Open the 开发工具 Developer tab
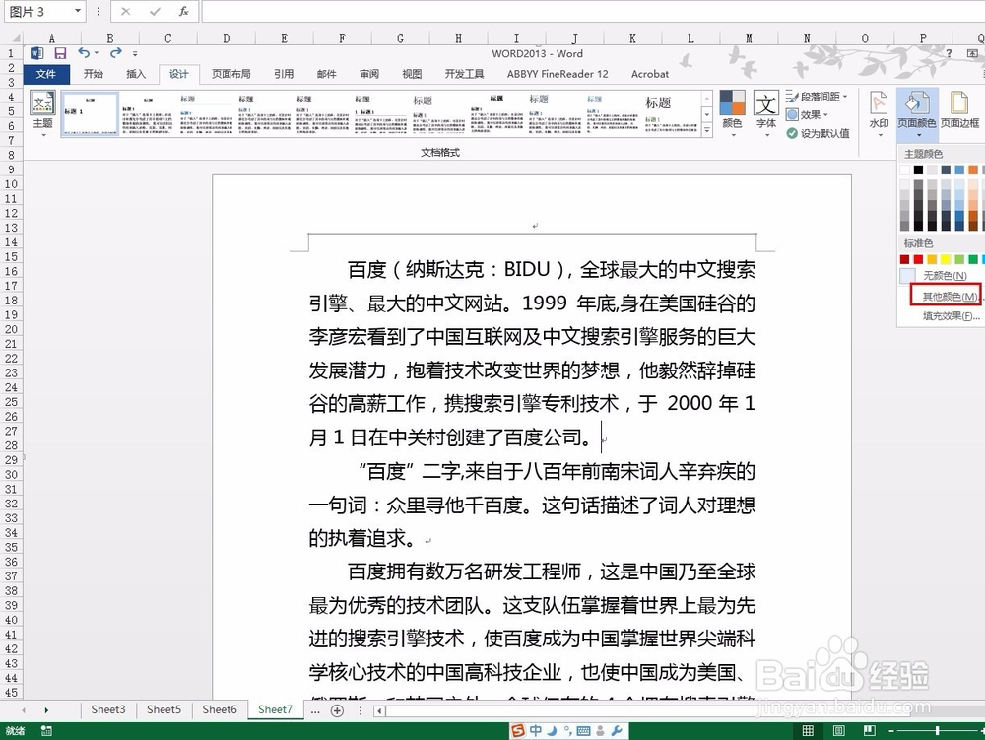985x740 pixels. tap(464, 74)
